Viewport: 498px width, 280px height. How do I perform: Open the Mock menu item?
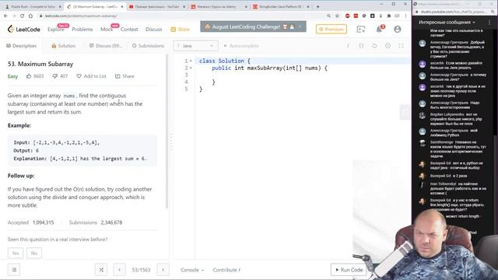pos(107,30)
